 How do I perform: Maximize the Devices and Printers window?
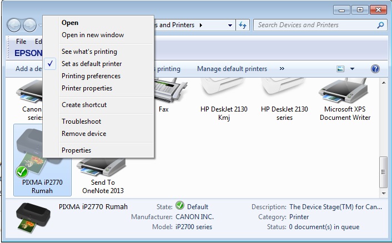tap(360, 10)
